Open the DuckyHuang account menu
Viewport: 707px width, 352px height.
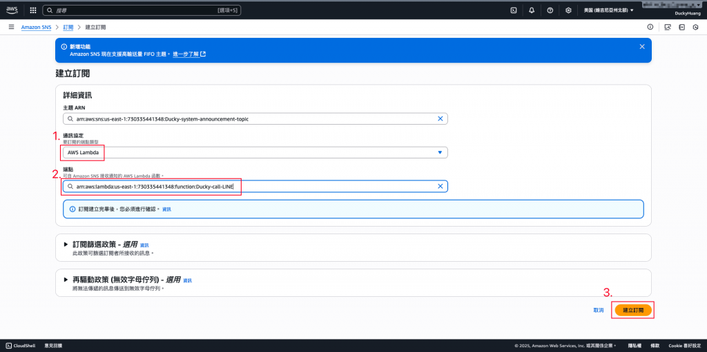click(687, 14)
